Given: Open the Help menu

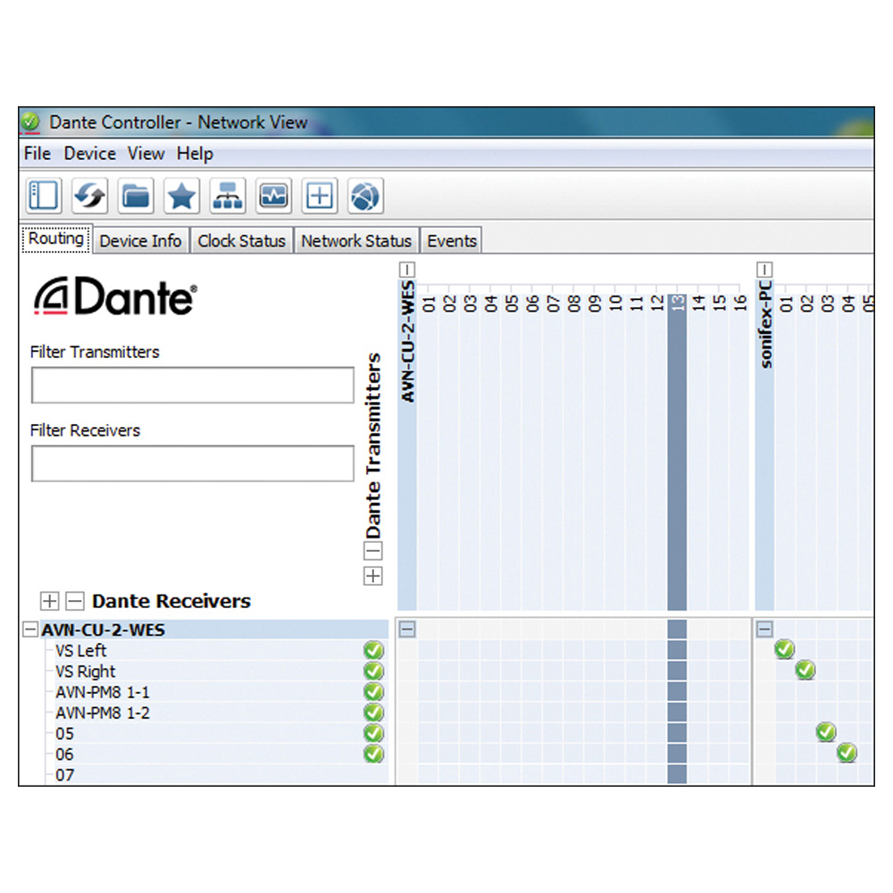Looking at the screenshot, I should coord(195,154).
